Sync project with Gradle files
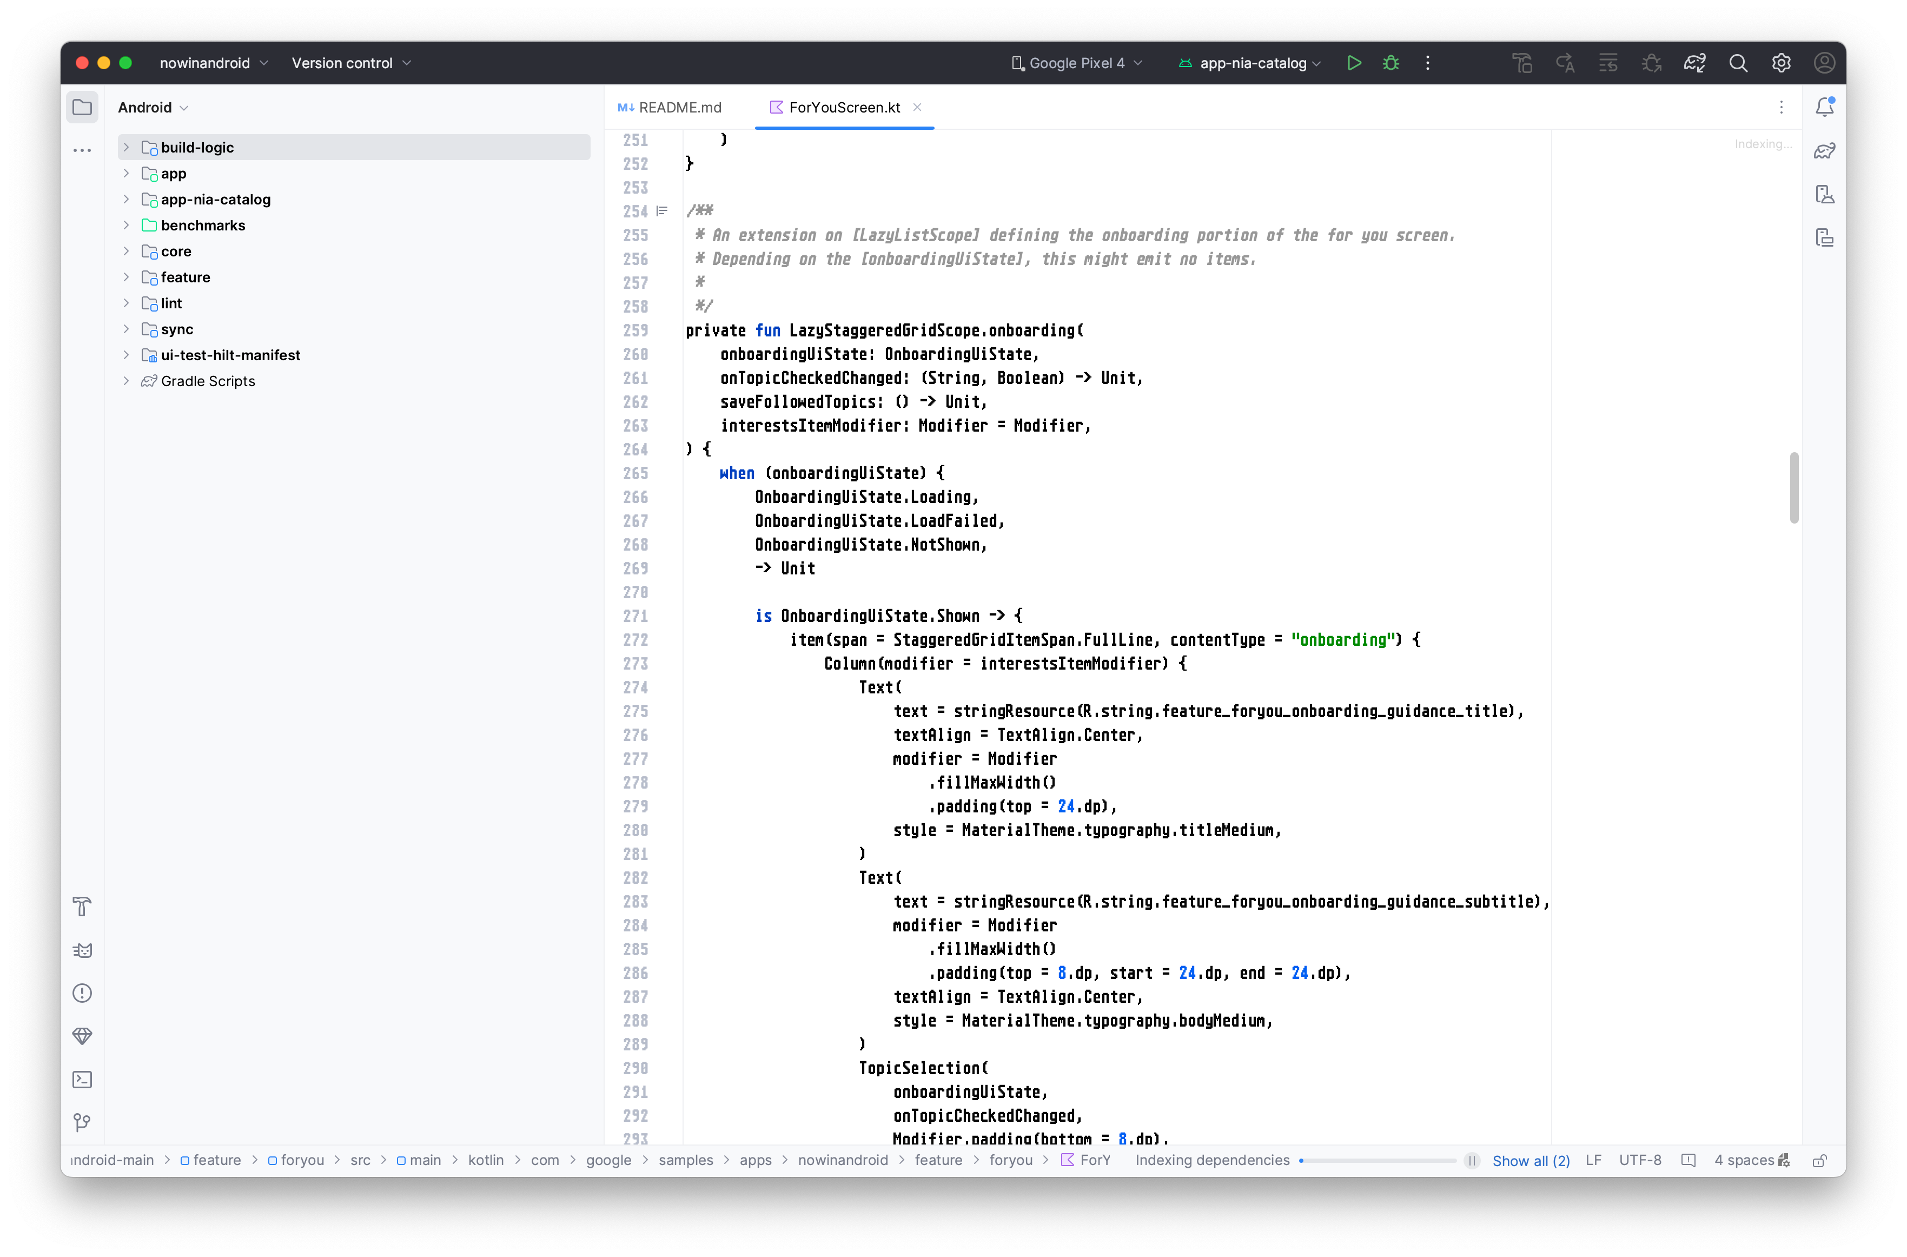This screenshot has width=1907, height=1257. [x=1694, y=63]
